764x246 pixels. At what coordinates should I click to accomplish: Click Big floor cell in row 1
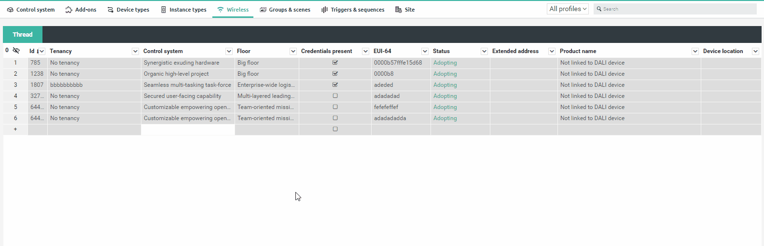pos(267,63)
